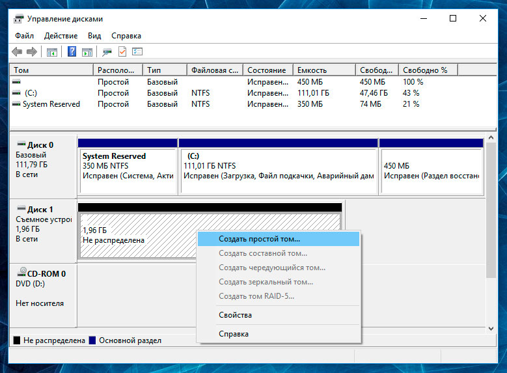507x373 pixels.
Task: Click the 111,01 ГБ capacity cell in volume list
Action: (x=313, y=93)
